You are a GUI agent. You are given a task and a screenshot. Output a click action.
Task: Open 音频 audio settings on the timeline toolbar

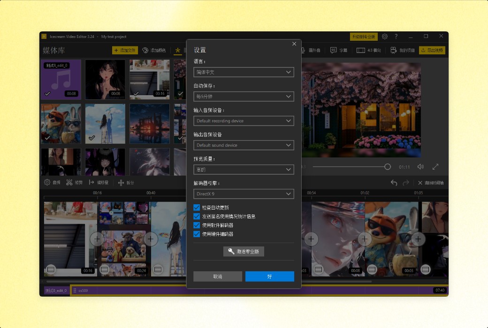click(x=52, y=183)
